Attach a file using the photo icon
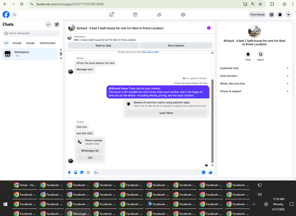 76,172
